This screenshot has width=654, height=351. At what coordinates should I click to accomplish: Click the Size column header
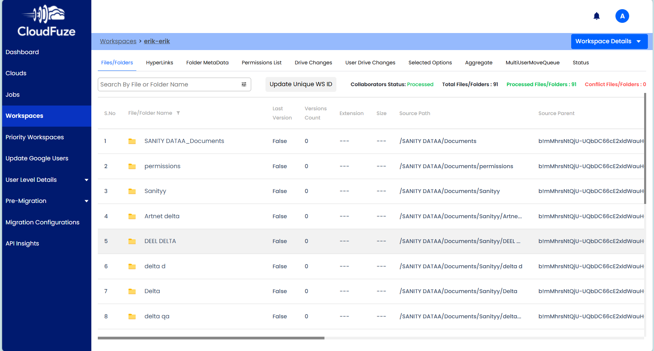tap(381, 113)
